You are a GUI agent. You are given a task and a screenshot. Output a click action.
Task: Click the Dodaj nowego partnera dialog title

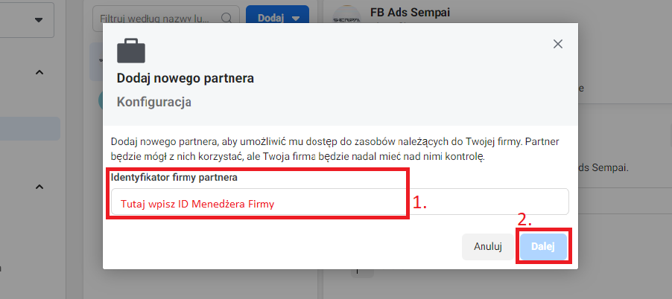(x=186, y=79)
